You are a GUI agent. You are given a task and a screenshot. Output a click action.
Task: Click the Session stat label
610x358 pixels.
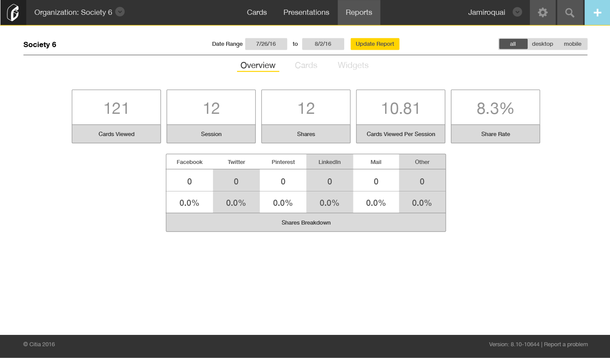click(x=211, y=134)
